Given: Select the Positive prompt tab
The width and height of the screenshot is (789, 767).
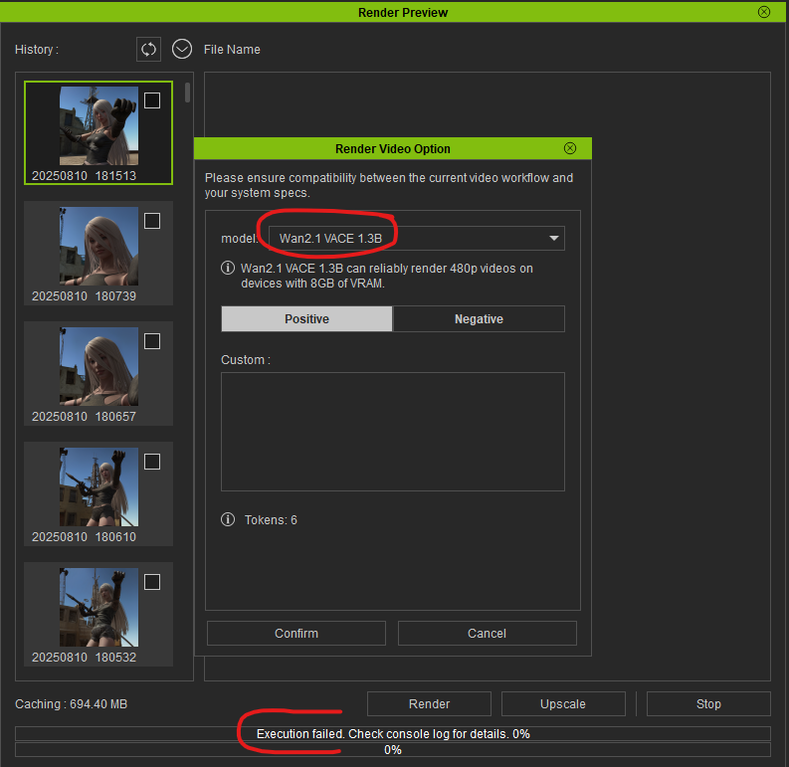Looking at the screenshot, I should (307, 319).
